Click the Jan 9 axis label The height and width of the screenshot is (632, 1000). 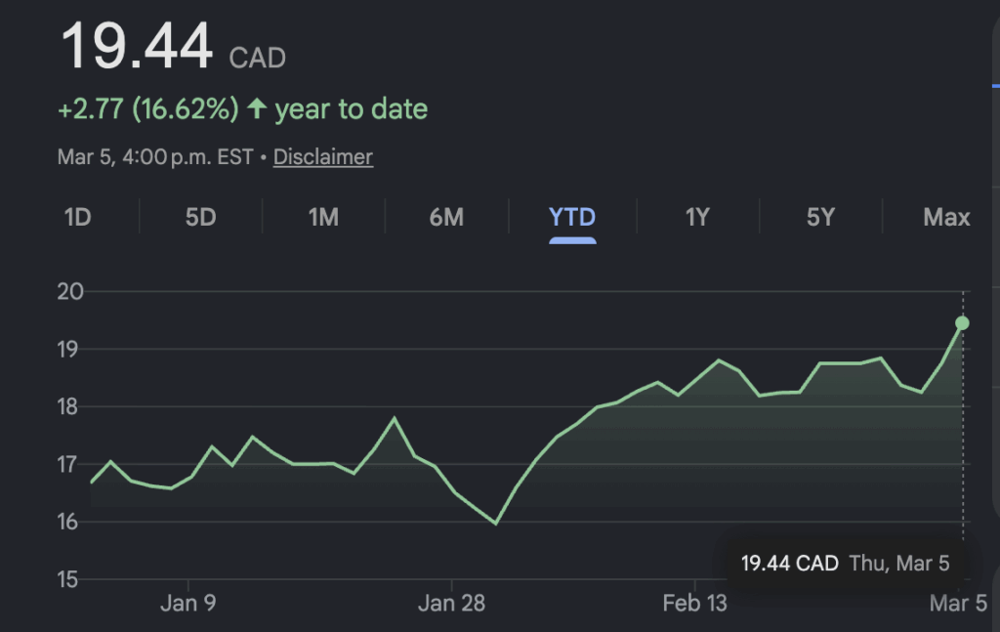coord(187,603)
